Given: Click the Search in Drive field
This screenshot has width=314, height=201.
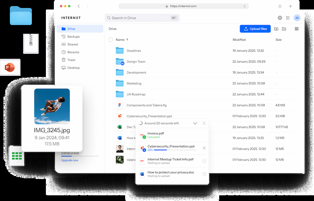Looking at the screenshot, I should (x=140, y=18).
